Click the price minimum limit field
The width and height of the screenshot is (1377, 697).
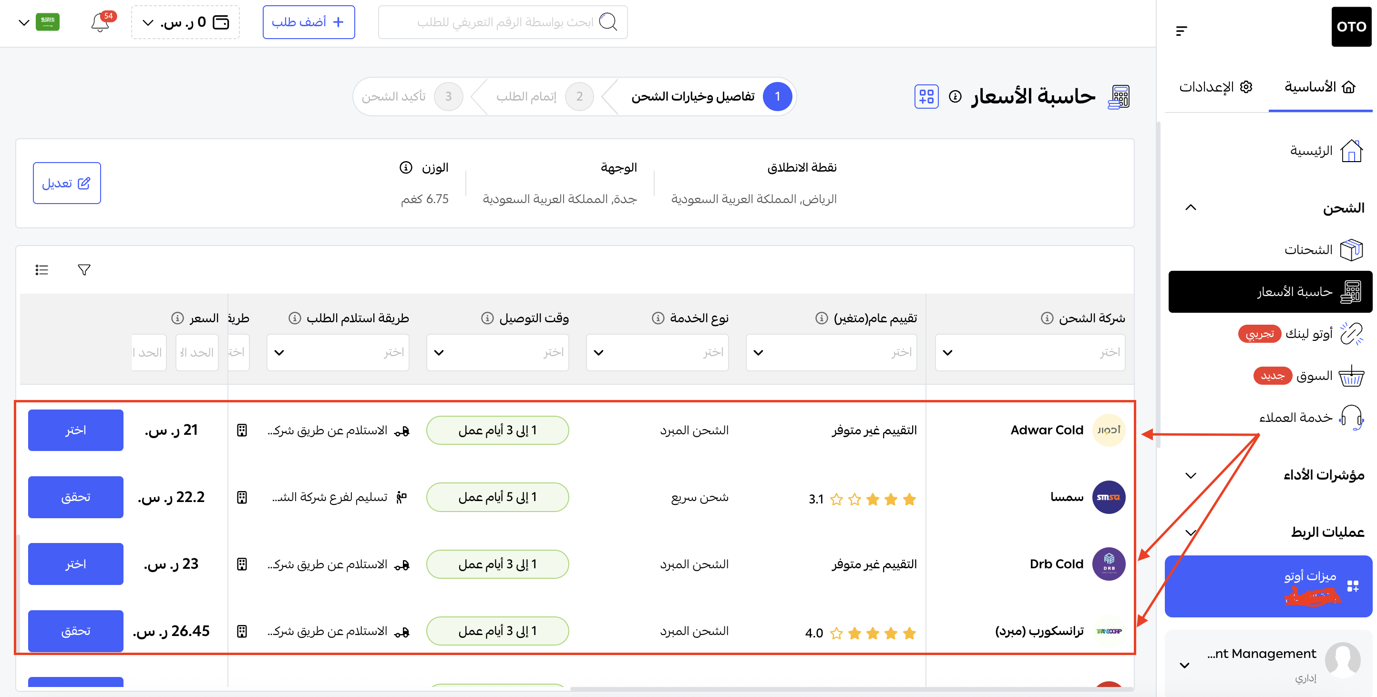[197, 353]
